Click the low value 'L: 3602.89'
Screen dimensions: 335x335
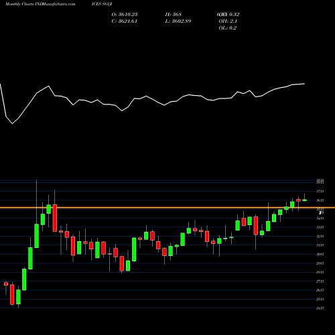178,21
